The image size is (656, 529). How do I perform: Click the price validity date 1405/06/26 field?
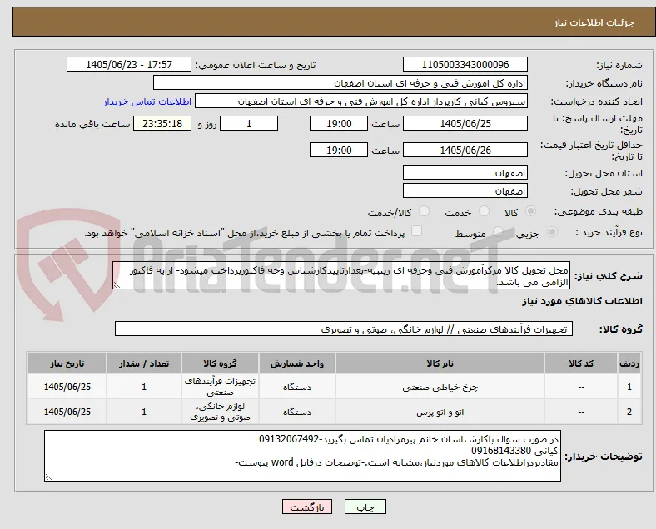[x=465, y=151]
